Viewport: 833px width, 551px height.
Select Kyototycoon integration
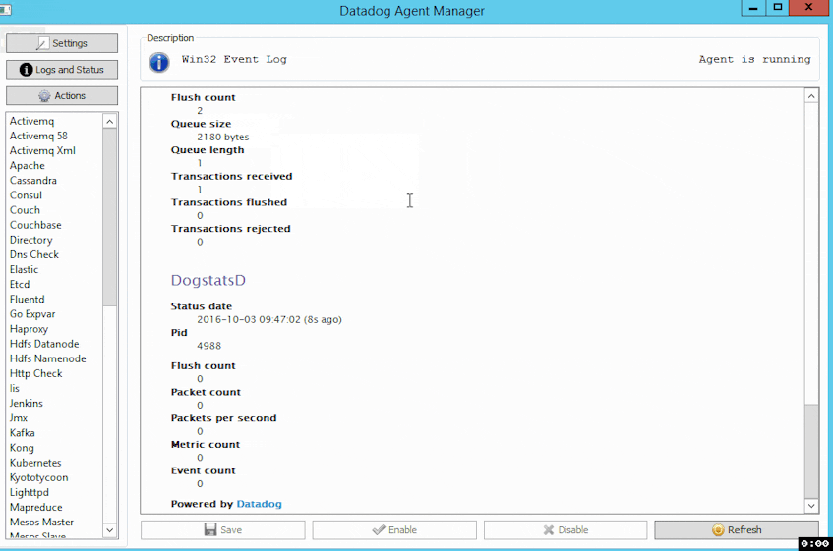[38, 477]
